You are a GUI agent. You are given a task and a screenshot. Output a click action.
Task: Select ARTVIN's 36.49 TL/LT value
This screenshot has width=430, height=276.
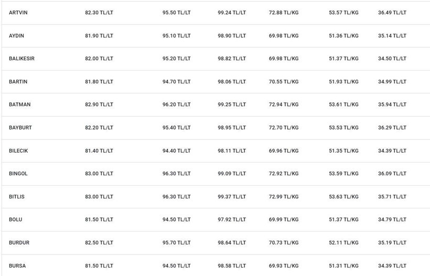pos(392,13)
